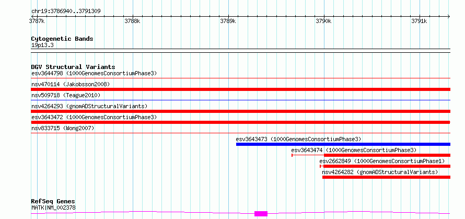Click the red bar under nsv4264282

tap(387, 177)
